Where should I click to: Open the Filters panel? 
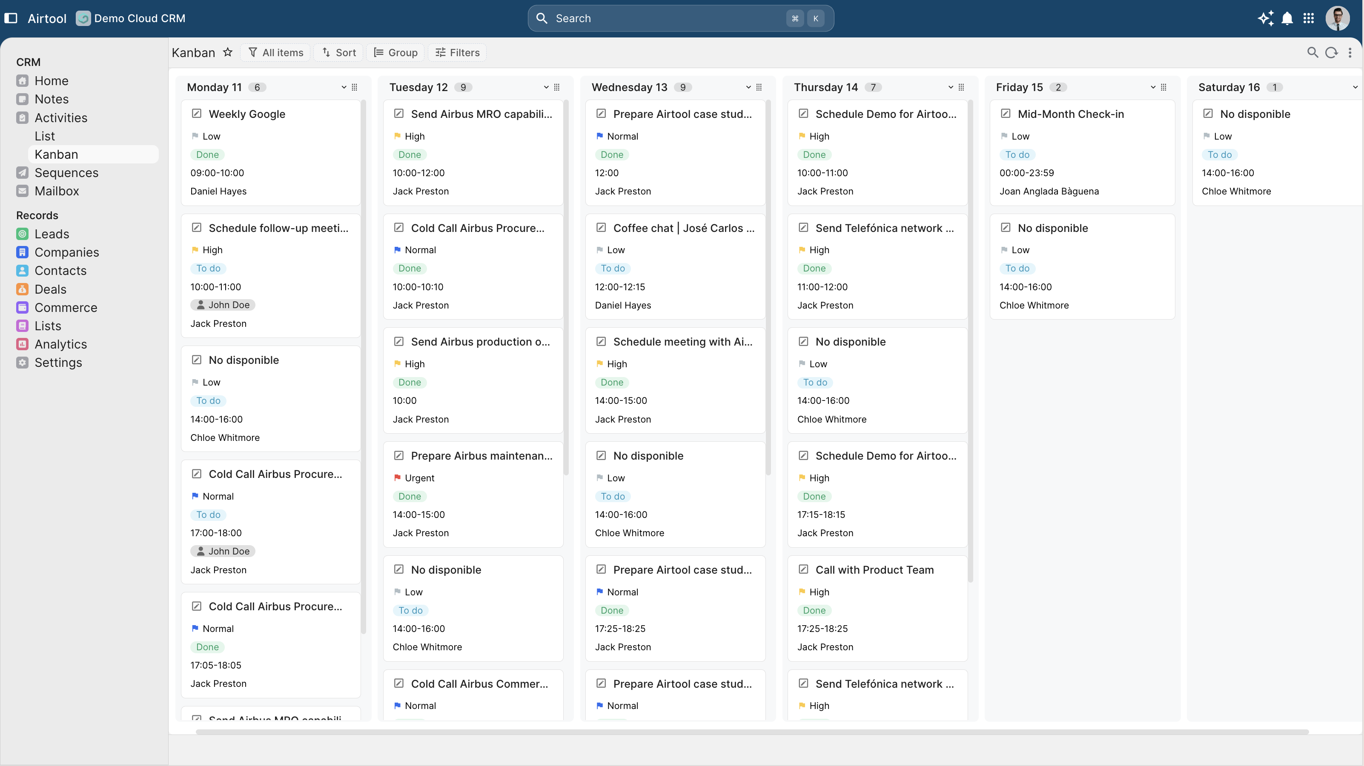458,52
